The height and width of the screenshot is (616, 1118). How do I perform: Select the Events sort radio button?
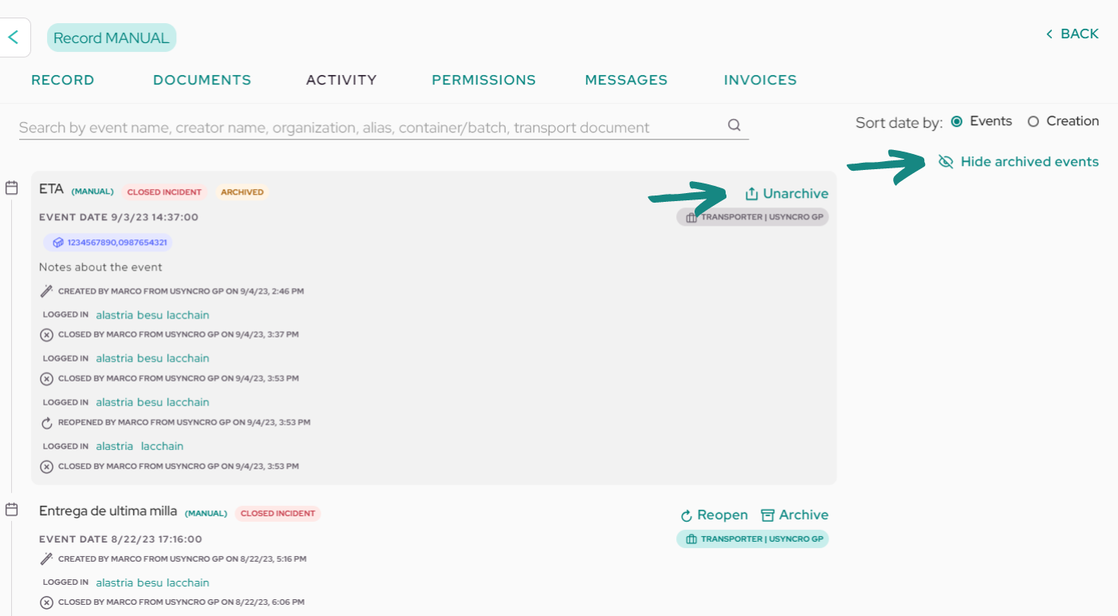(957, 121)
